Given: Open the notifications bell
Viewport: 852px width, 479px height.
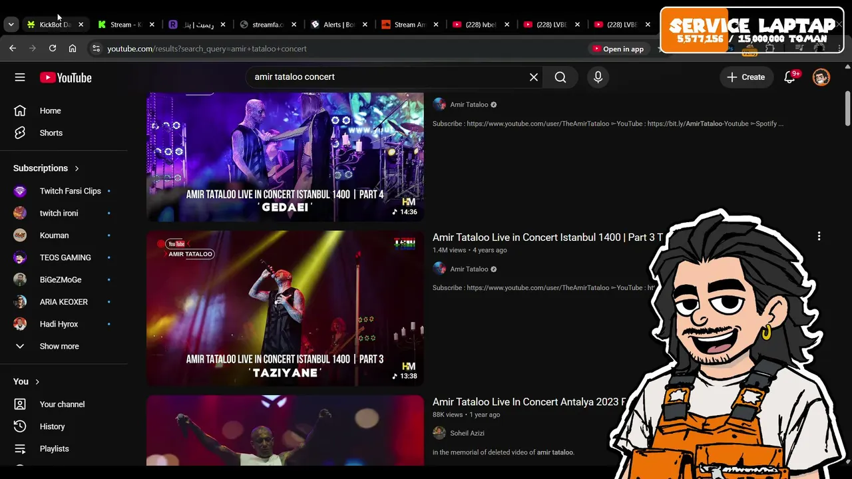Looking at the screenshot, I should pos(790,77).
